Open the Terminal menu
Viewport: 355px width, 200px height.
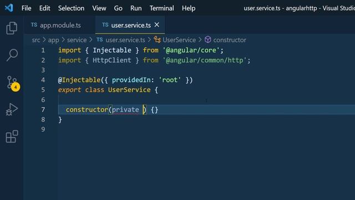coord(161,8)
